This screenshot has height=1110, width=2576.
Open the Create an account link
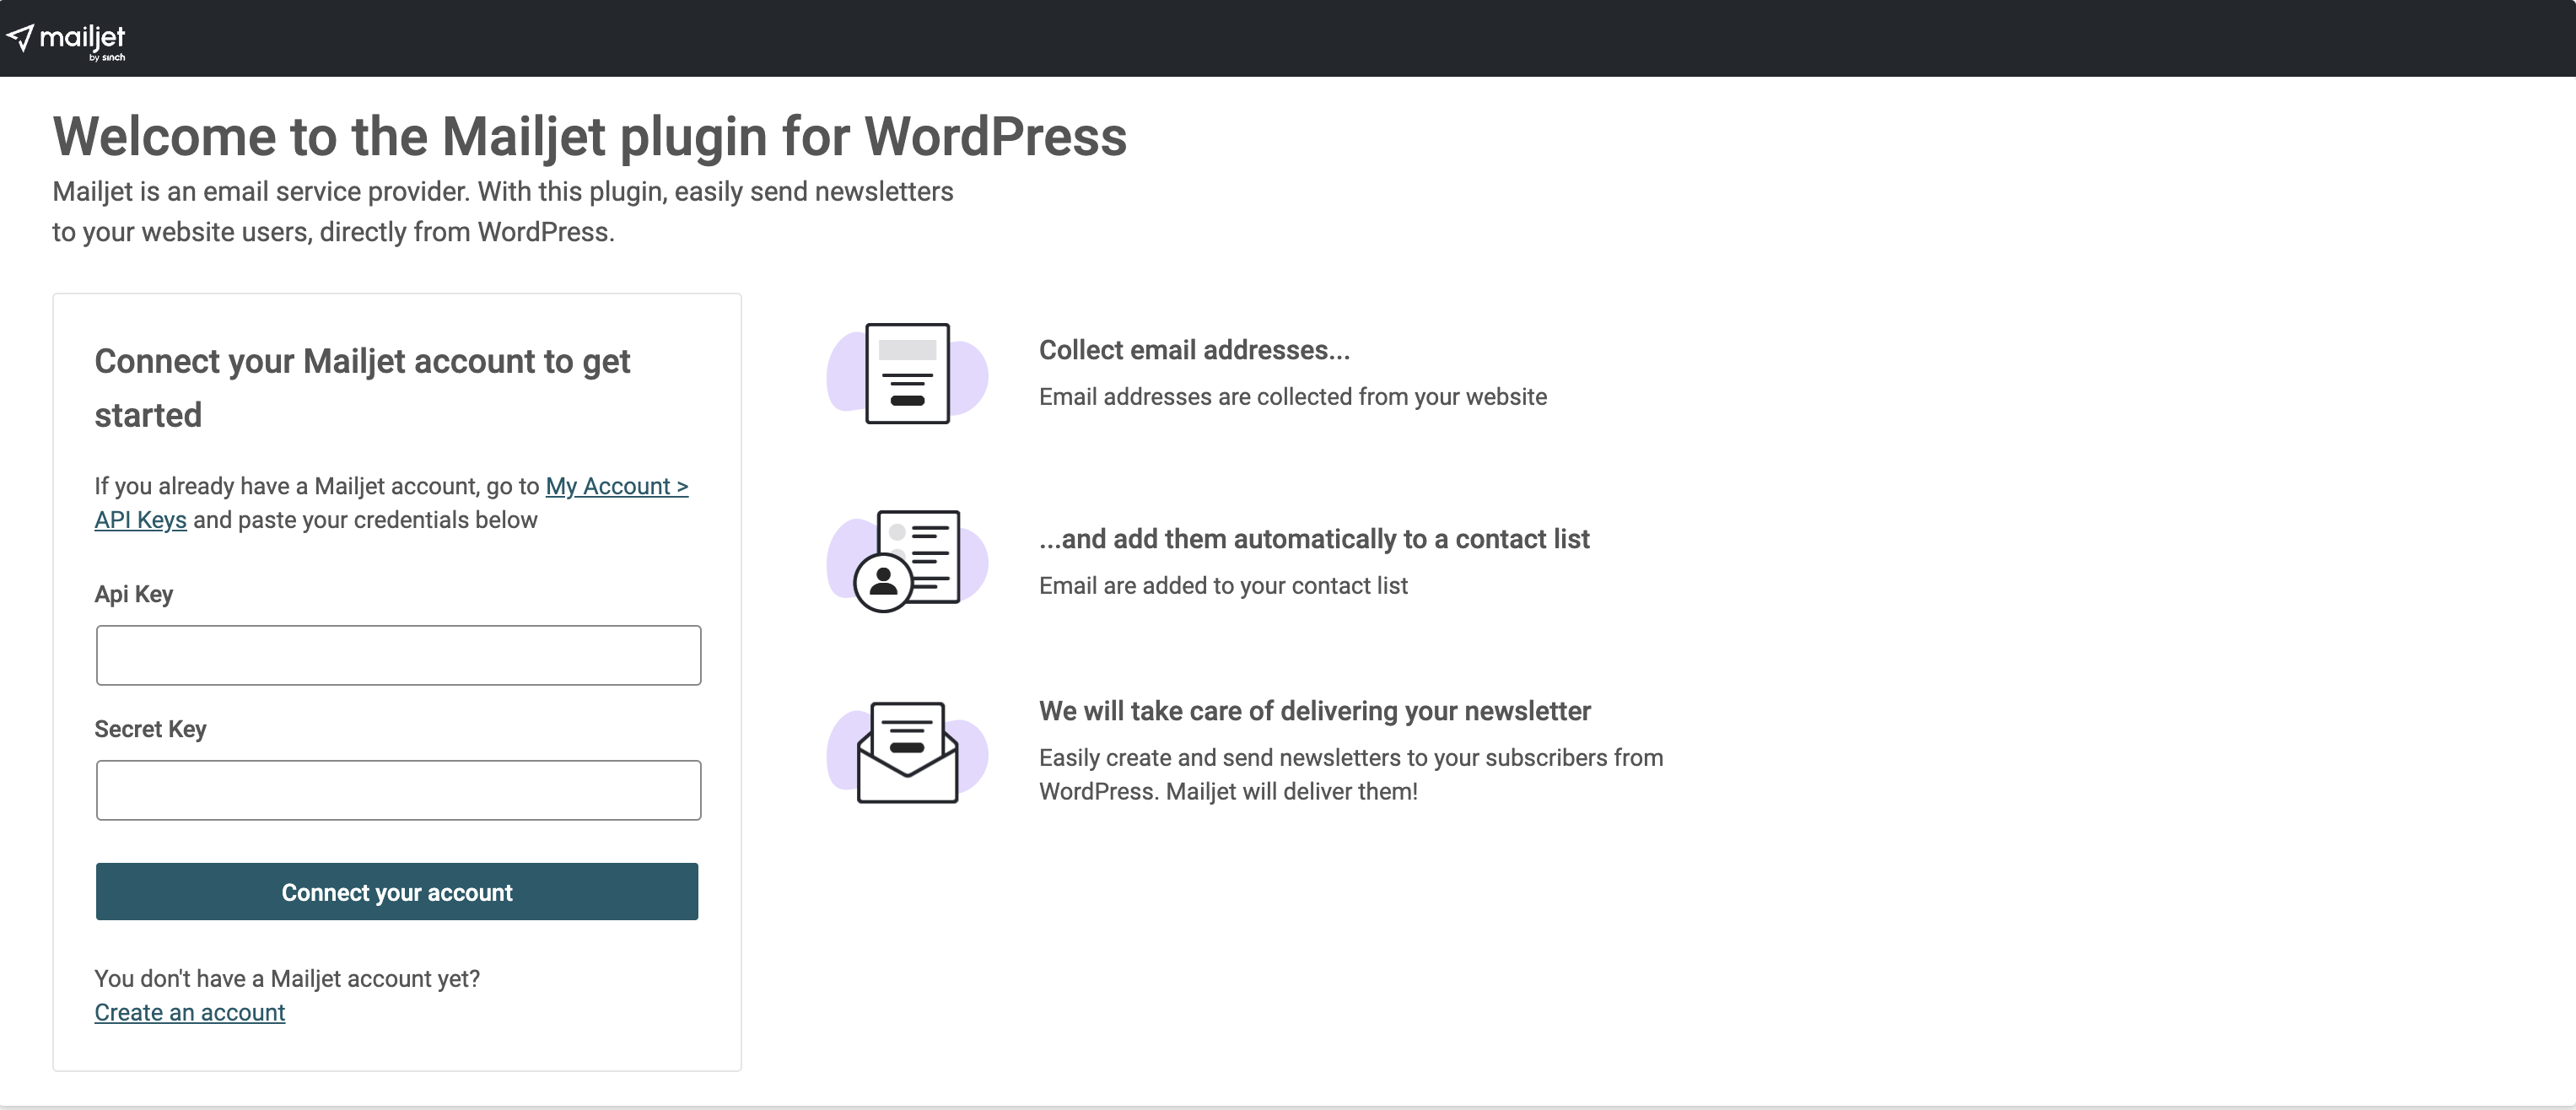click(190, 1012)
